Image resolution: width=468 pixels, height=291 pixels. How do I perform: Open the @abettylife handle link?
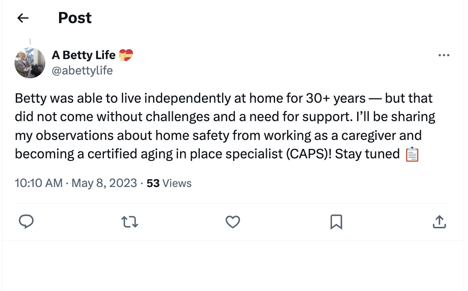pos(82,71)
